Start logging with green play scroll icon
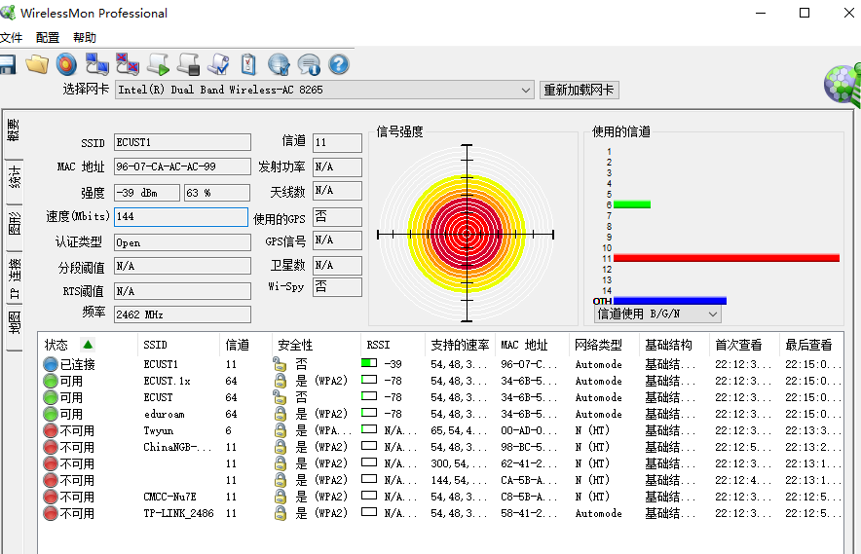 tap(158, 64)
